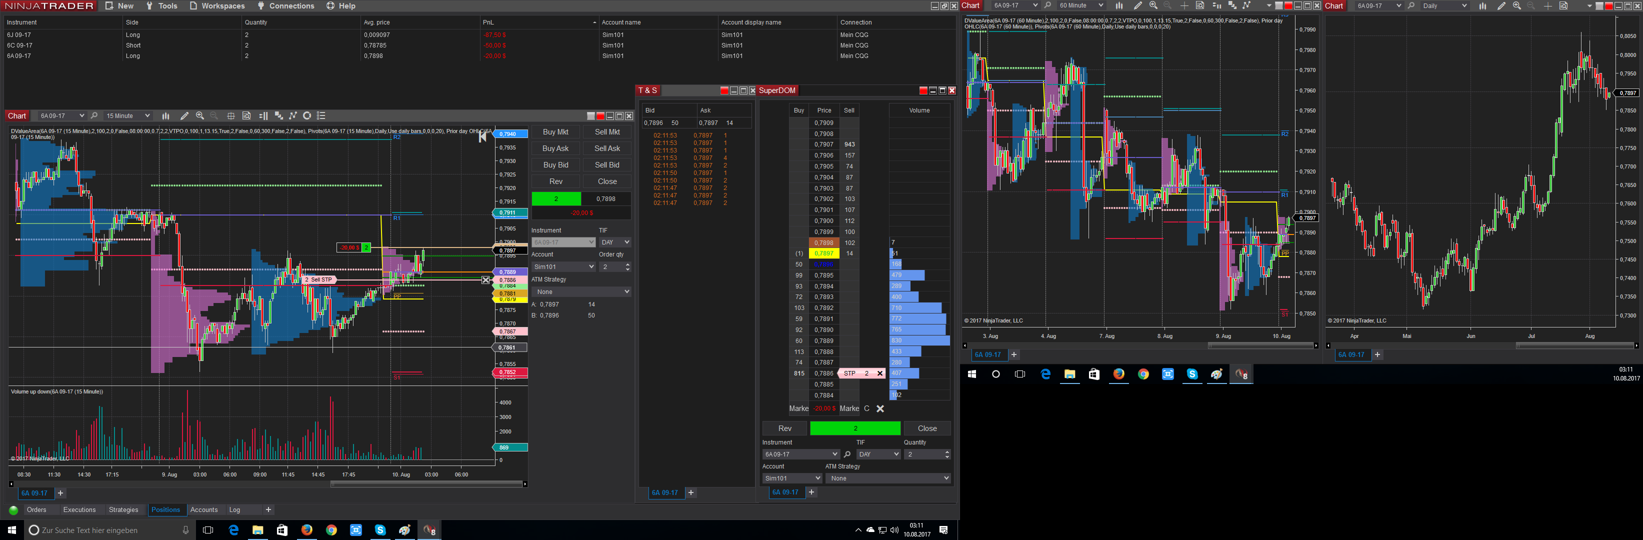
Task: Select drawing tools pencil in Daily chart
Action: pyautogui.click(x=1501, y=5)
